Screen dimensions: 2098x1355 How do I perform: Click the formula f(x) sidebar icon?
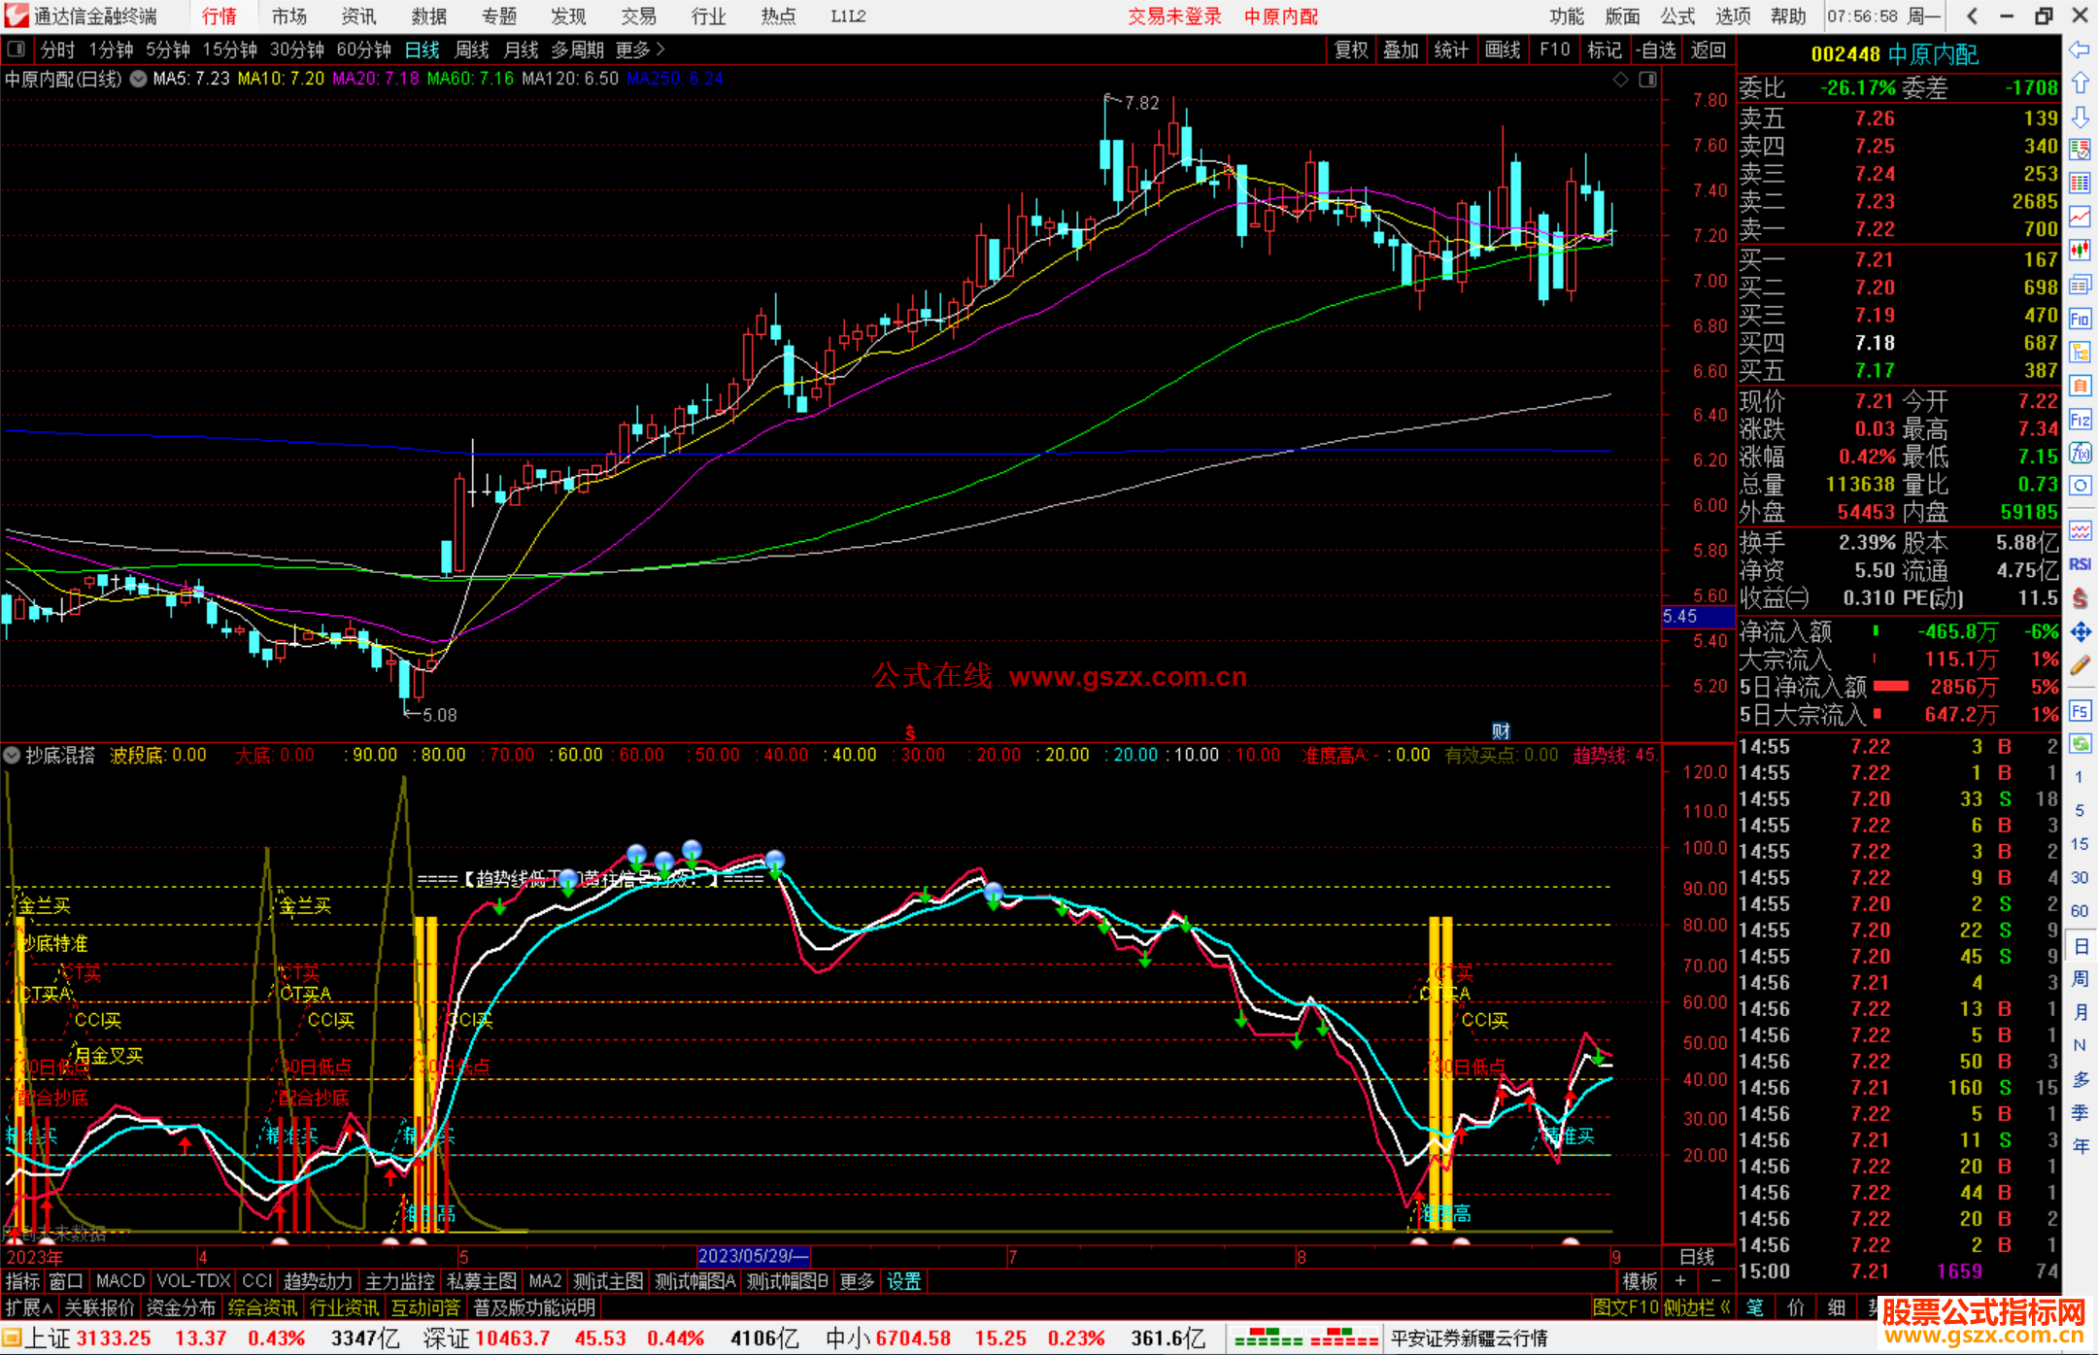(2080, 453)
